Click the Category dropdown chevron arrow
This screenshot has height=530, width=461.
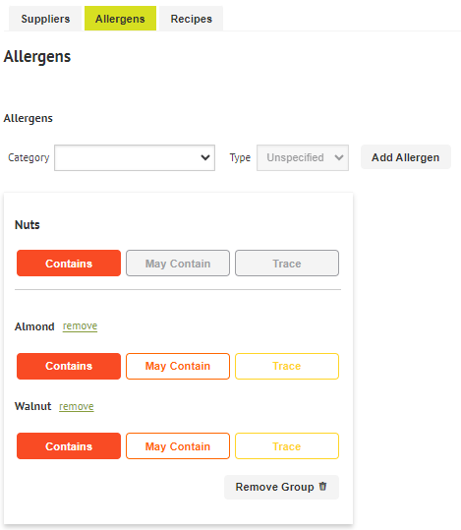pos(205,157)
